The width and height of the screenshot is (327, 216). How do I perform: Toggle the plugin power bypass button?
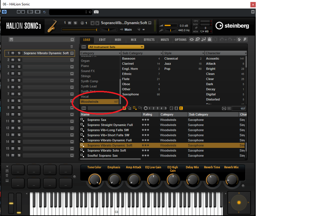[x=4, y=12]
